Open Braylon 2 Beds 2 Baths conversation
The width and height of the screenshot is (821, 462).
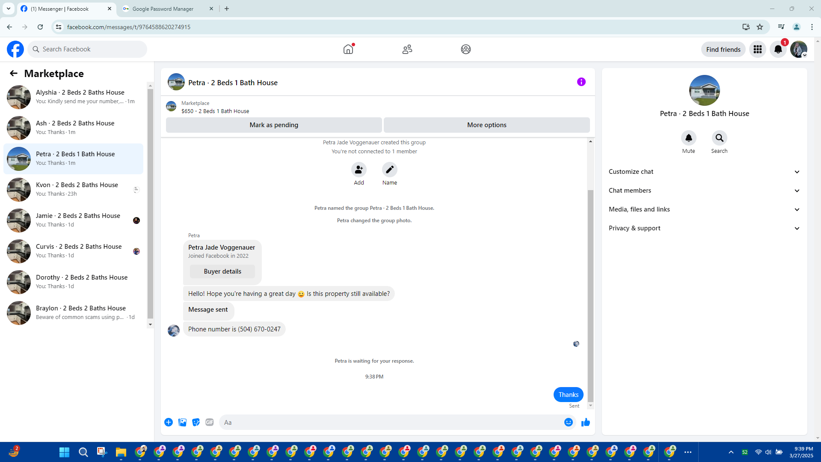[x=74, y=313]
